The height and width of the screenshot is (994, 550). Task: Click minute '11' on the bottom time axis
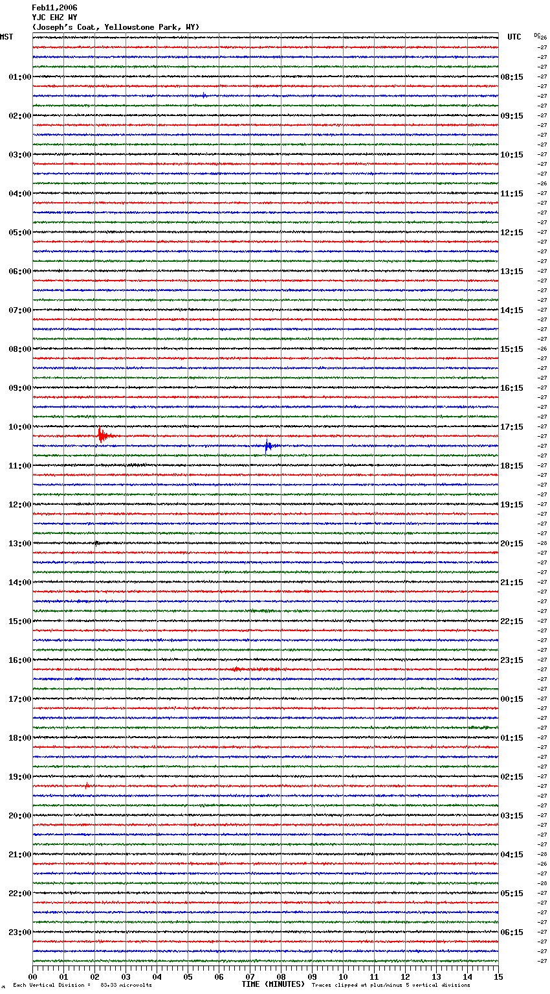(x=374, y=977)
